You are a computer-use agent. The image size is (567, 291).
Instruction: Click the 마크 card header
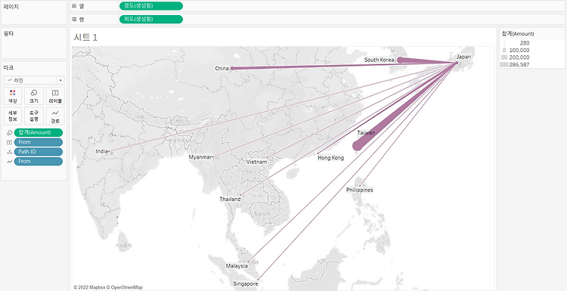(8, 67)
